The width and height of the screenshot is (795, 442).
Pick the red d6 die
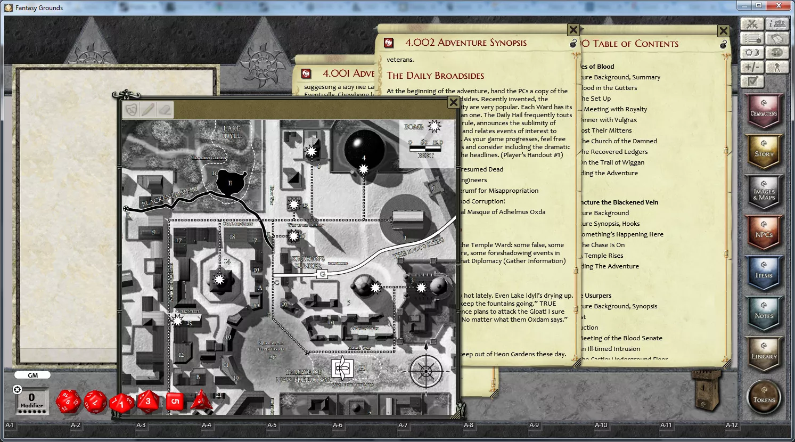click(175, 402)
